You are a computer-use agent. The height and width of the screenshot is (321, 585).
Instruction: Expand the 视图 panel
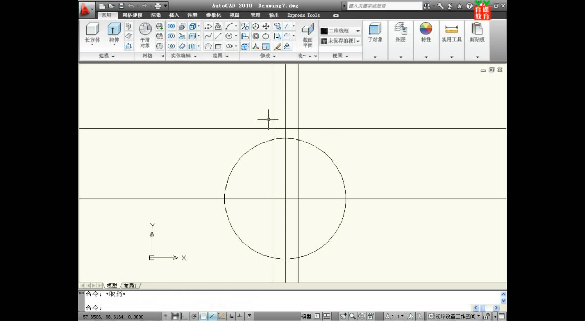(x=340, y=56)
